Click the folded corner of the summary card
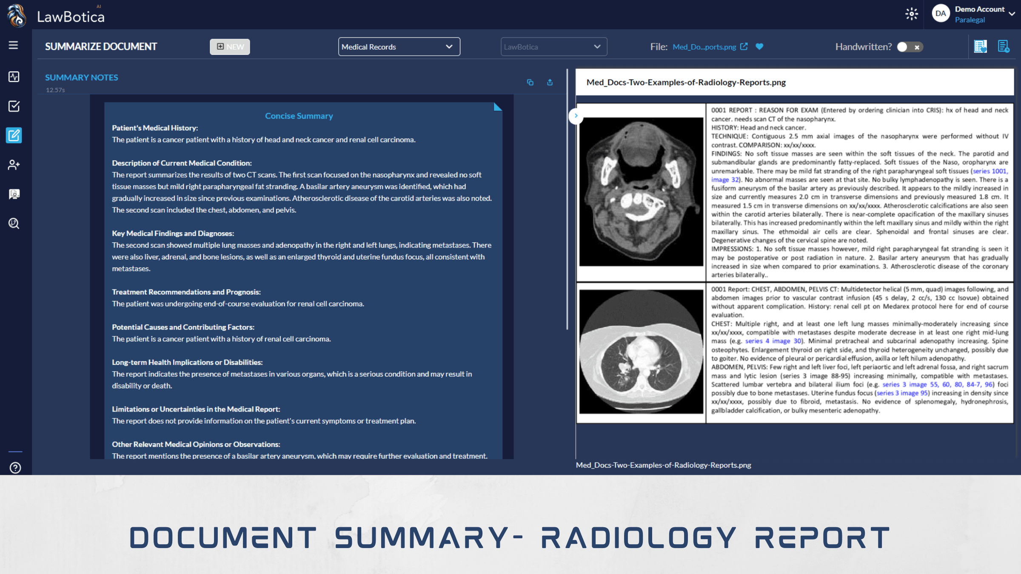The height and width of the screenshot is (574, 1021). point(498,107)
